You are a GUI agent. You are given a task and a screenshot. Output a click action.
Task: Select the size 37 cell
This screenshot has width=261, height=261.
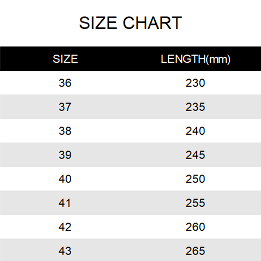[x=65, y=107]
